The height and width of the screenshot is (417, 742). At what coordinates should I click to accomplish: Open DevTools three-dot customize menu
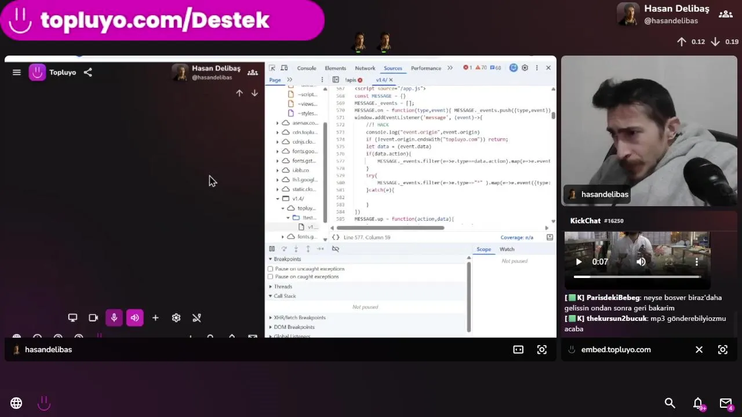pos(537,68)
